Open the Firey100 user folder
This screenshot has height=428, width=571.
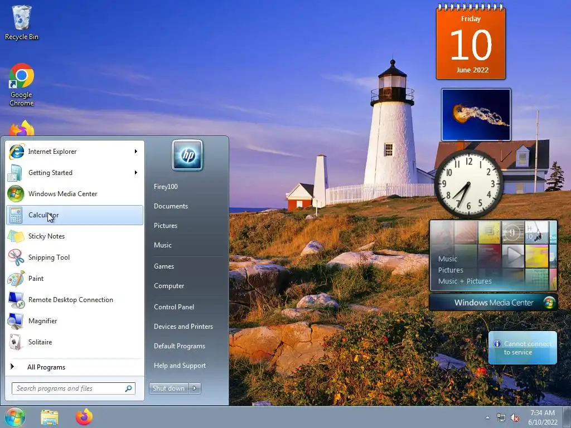pos(166,187)
